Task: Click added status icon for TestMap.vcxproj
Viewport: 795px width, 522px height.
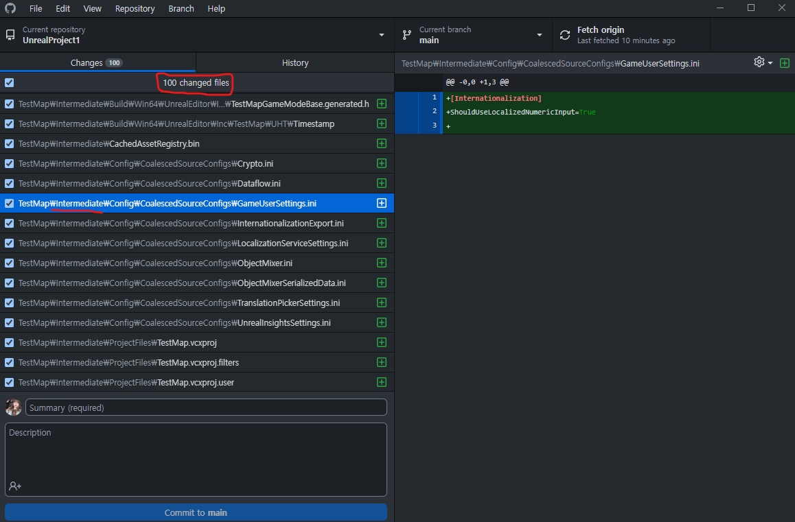Action: pos(382,342)
